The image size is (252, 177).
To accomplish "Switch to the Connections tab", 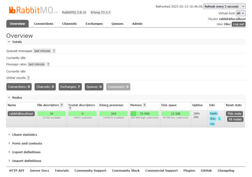I will click(43, 24).
